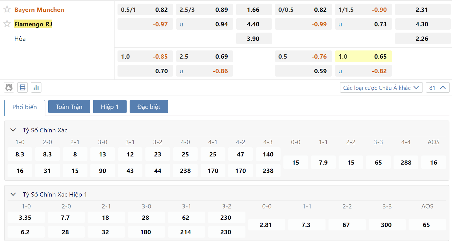Bet first-half 2-0 at 7.7
This screenshot has width=452, height=242.
pyautogui.click(x=66, y=217)
